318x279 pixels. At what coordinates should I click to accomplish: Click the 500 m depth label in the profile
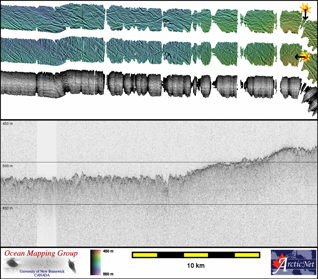[x=8, y=166]
